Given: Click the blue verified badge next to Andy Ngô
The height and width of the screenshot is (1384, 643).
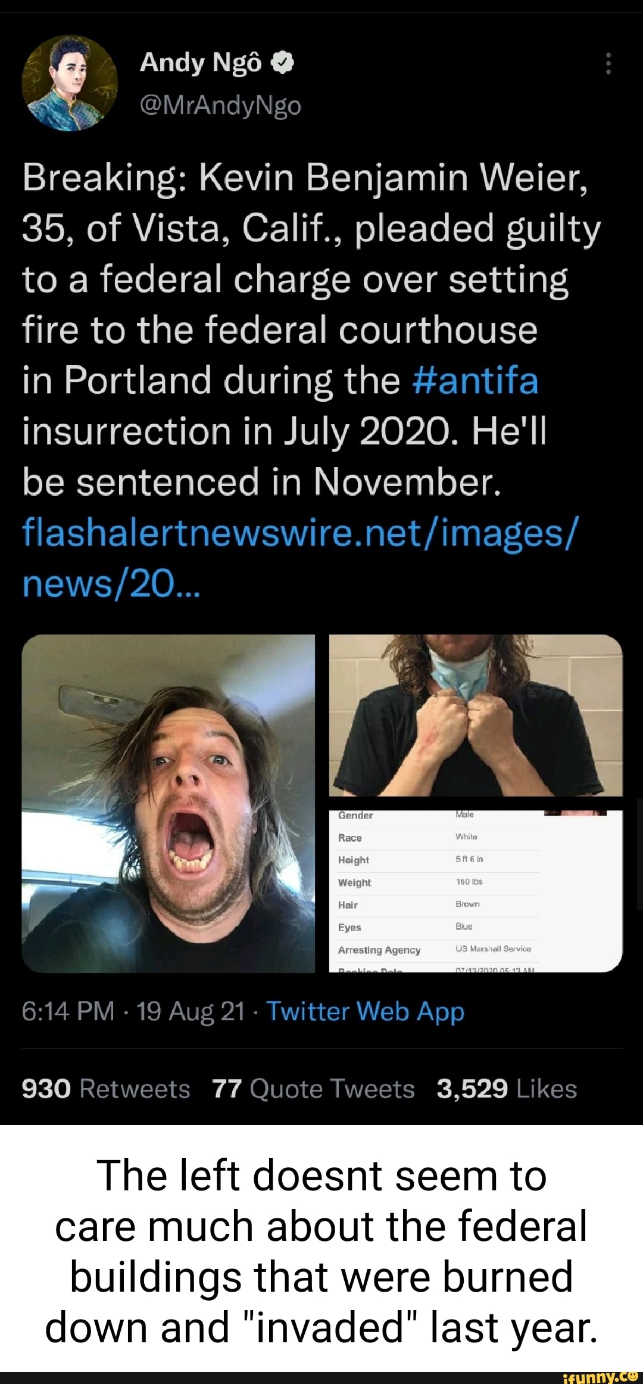Looking at the screenshot, I should tap(282, 64).
